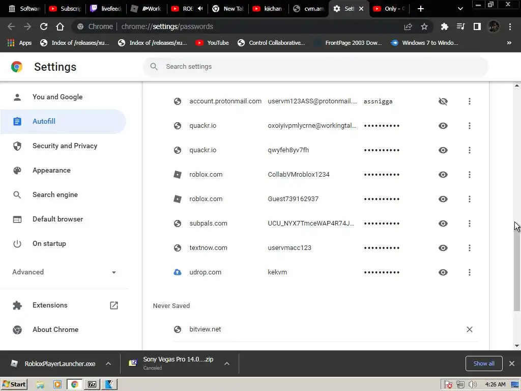Image resolution: width=521 pixels, height=391 pixels.
Task: Open more actions for qwyfeh8yv7fh entry
Action: pyautogui.click(x=469, y=150)
